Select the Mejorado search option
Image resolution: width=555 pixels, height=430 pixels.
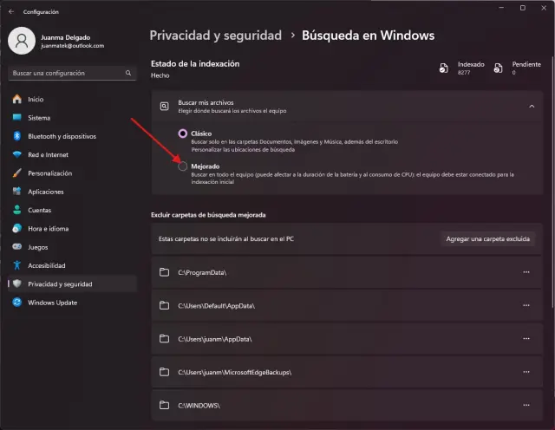[182, 166]
